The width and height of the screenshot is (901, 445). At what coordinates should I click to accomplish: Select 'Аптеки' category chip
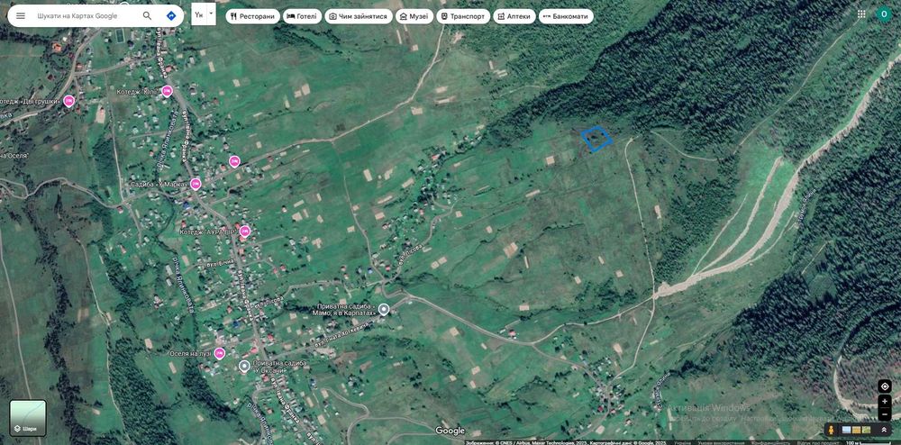point(514,16)
